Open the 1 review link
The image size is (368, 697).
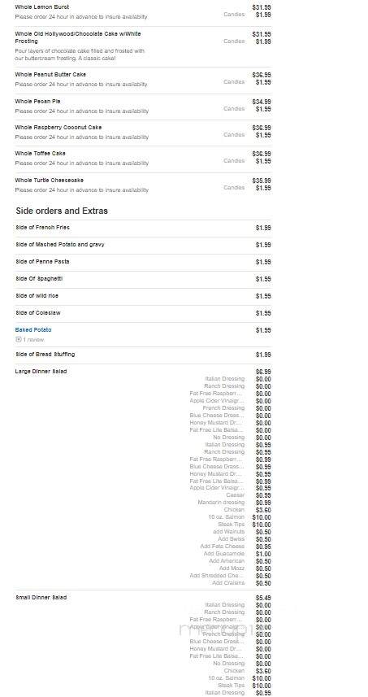click(33, 340)
